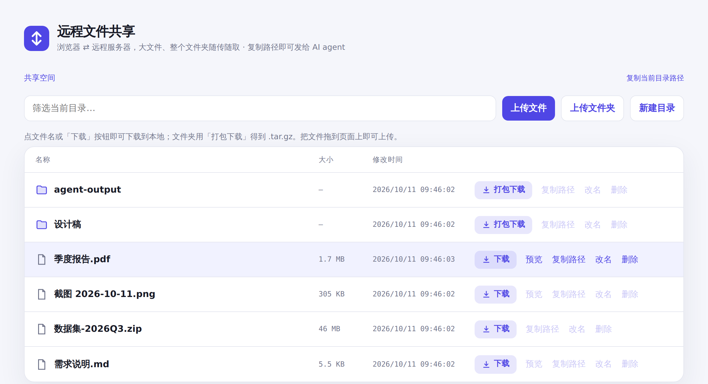
Task: Preview 截图 2026-10-11.png
Action: point(534,294)
